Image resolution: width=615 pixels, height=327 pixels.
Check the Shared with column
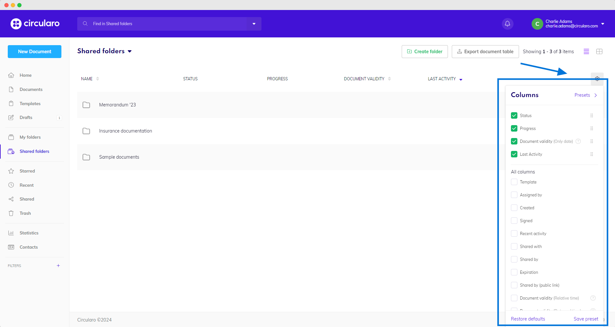514,246
